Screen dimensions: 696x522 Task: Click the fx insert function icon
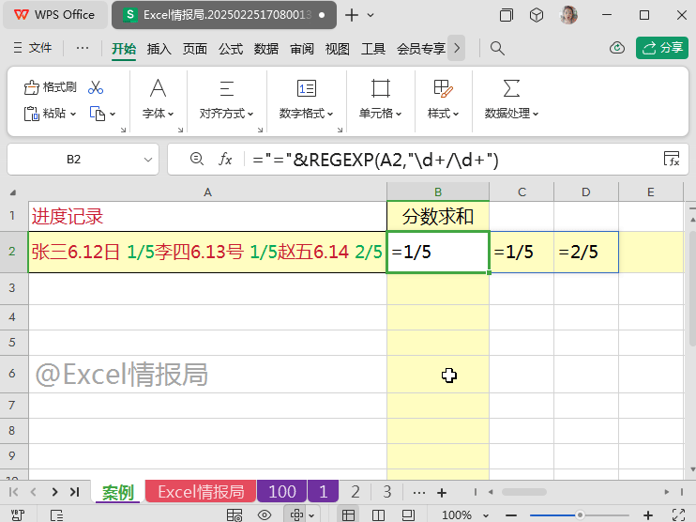point(225,160)
